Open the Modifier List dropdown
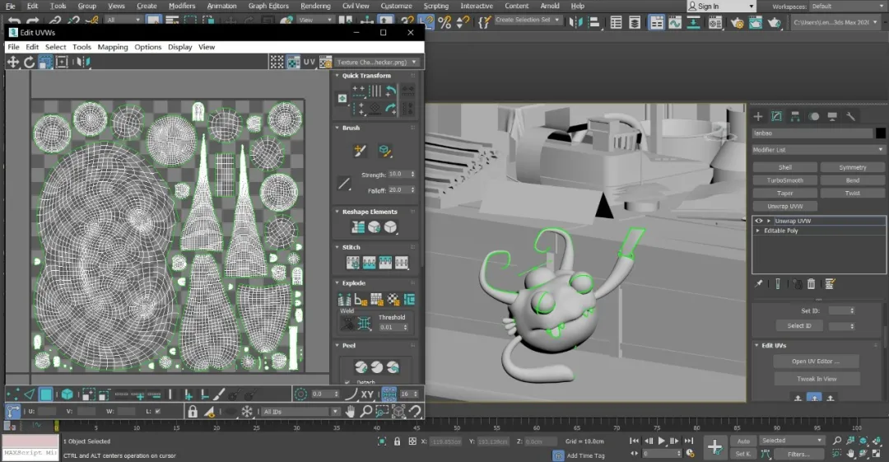The width and height of the screenshot is (889, 462). tap(818, 150)
